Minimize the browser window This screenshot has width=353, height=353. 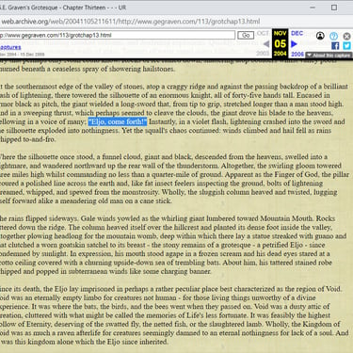pyautogui.click(x=313, y=8)
